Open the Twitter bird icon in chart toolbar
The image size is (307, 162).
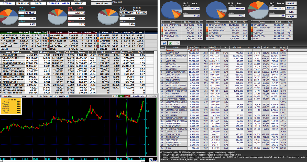pos(68,96)
